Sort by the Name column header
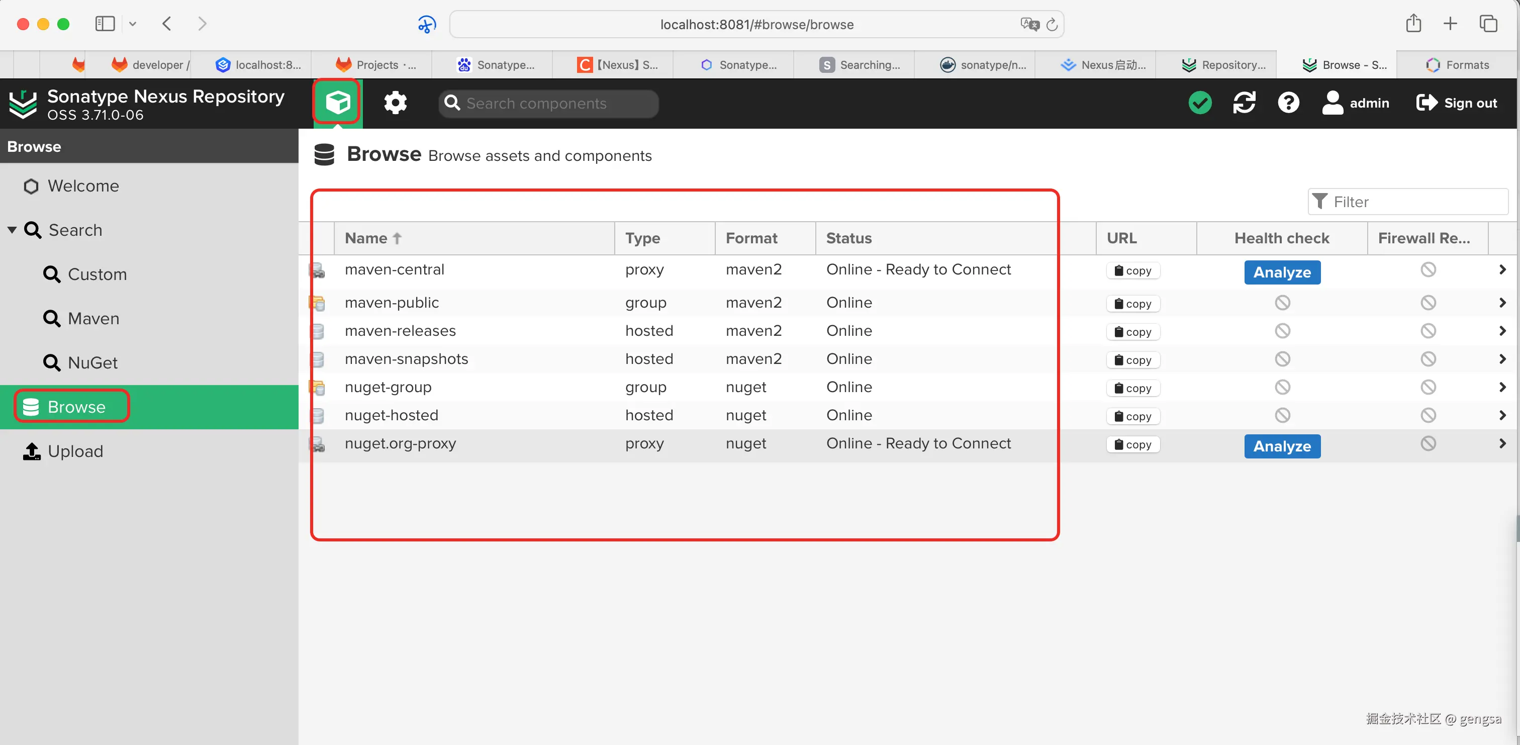1520x745 pixels. [x=366, y=238]
